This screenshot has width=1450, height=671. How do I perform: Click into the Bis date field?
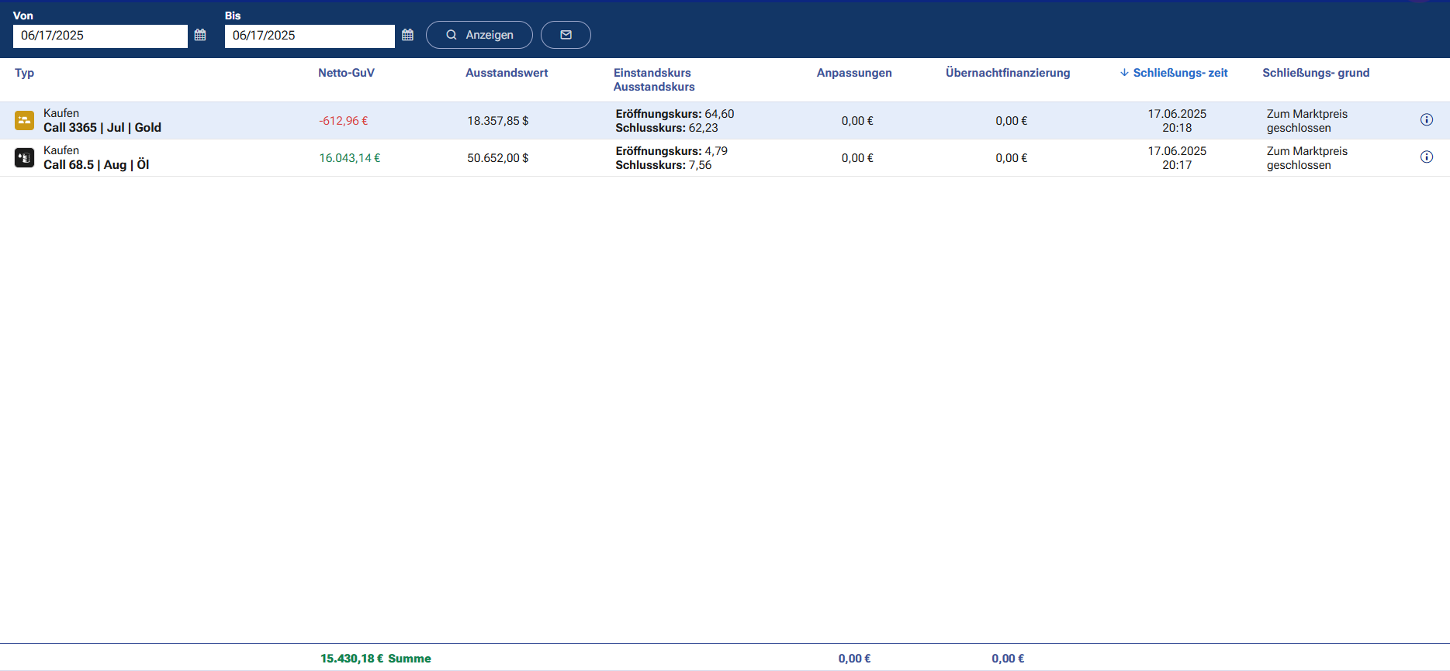[309, 36]
